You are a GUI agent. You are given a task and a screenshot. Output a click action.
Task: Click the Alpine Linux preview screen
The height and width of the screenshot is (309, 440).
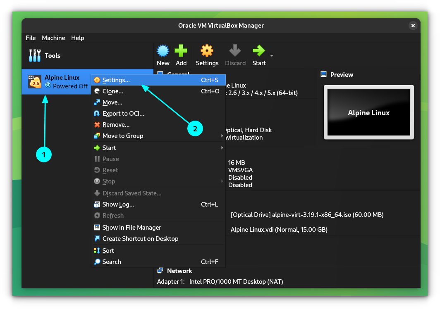[x=368, y=112]
